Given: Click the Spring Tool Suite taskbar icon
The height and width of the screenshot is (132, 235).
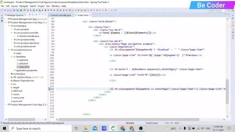Looking at the screenshot, I should (113, 128).
